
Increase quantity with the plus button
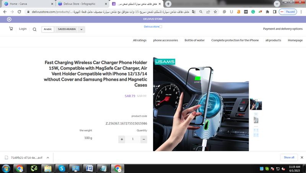coord(122,139)
